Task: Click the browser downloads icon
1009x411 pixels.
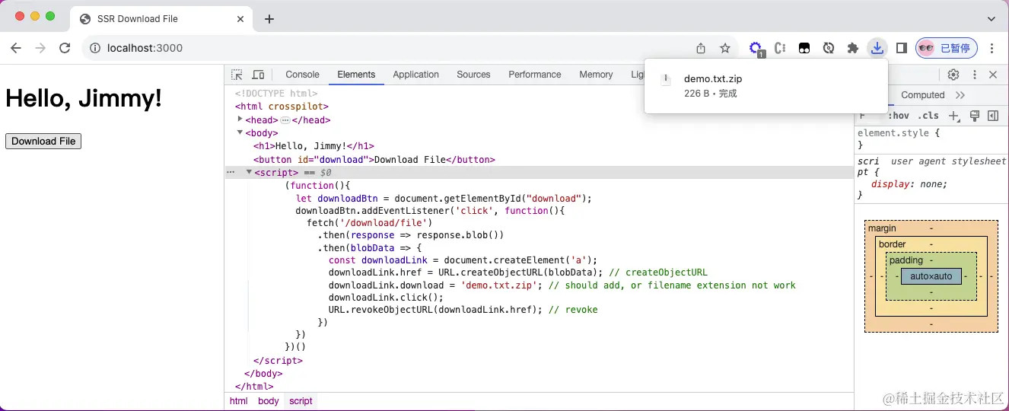Action: tap(877, 48)
